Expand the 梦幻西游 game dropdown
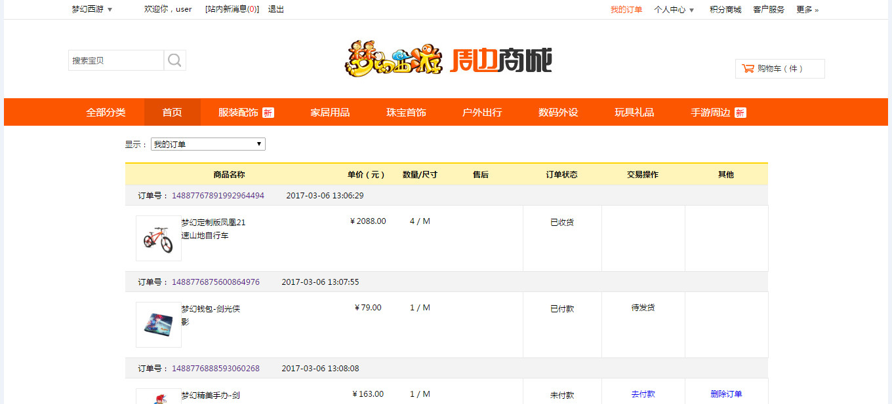 [92, 9]
